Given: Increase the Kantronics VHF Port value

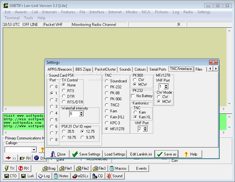Looking at the screenshot, I should point(145,128).
